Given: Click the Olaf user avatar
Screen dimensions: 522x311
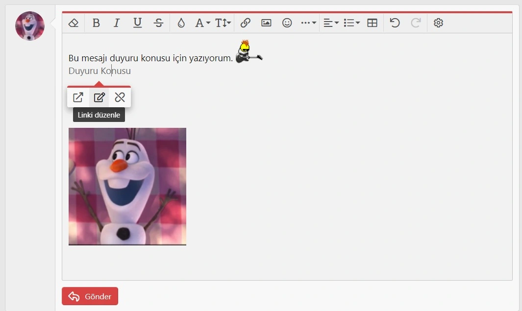Looking at the screenshot, I should (30, 26).
